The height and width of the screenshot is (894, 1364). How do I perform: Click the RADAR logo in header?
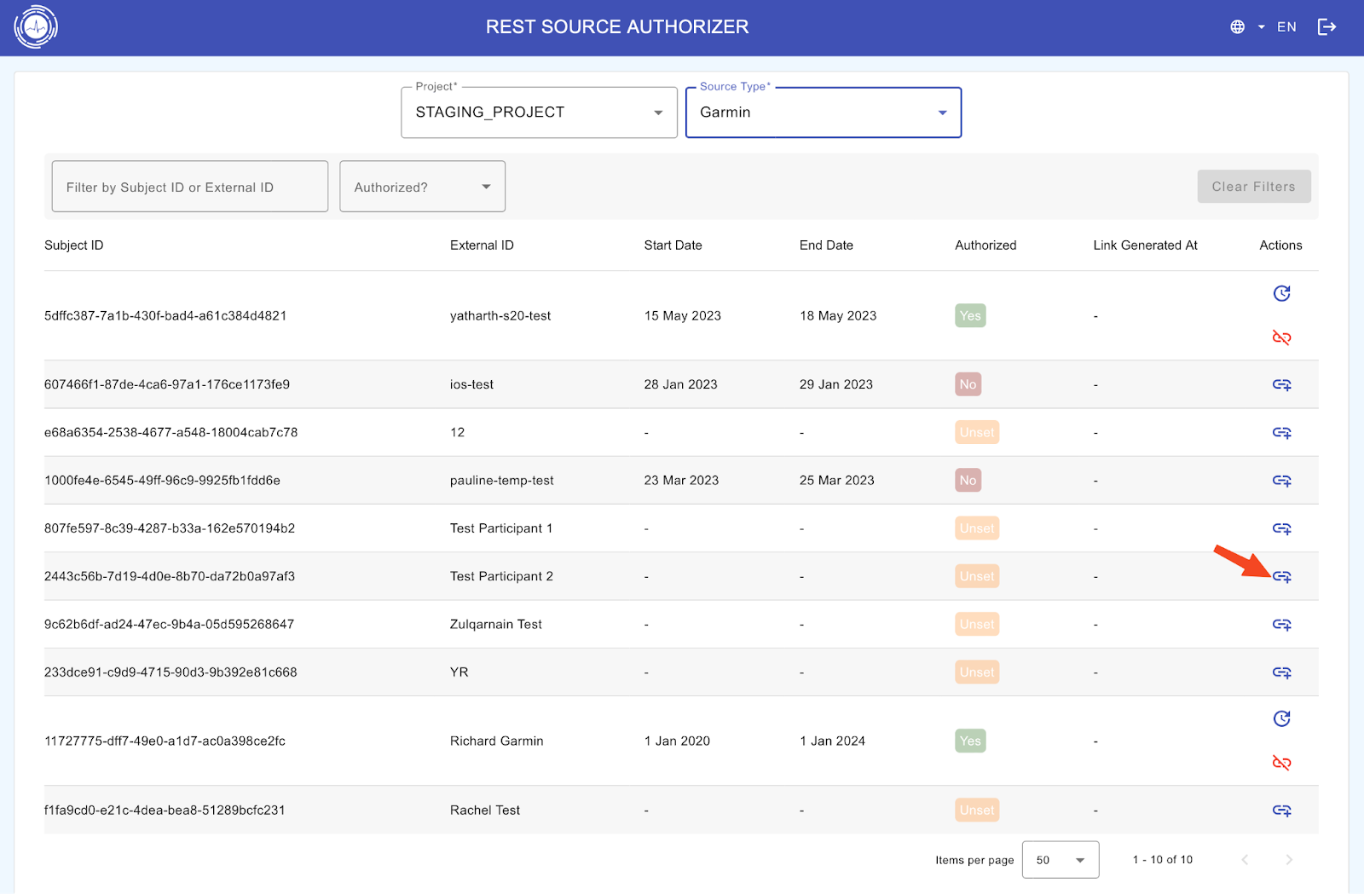coord(36,27)
